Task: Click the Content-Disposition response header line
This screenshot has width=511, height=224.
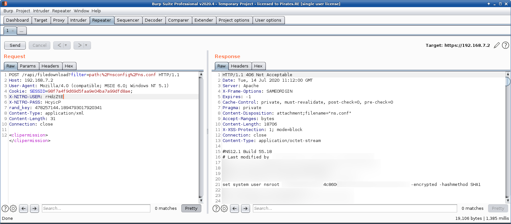Action: 287,113
